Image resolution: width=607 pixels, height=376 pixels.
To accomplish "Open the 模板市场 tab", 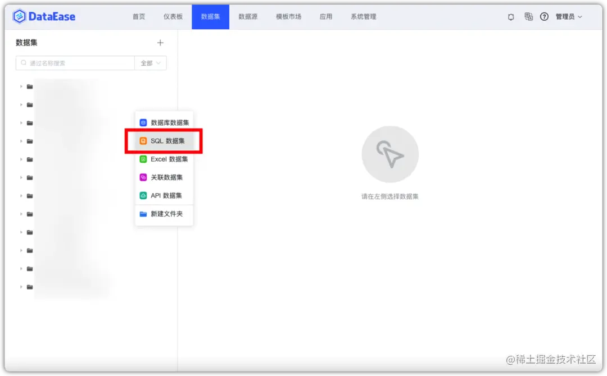I will 288,17.
